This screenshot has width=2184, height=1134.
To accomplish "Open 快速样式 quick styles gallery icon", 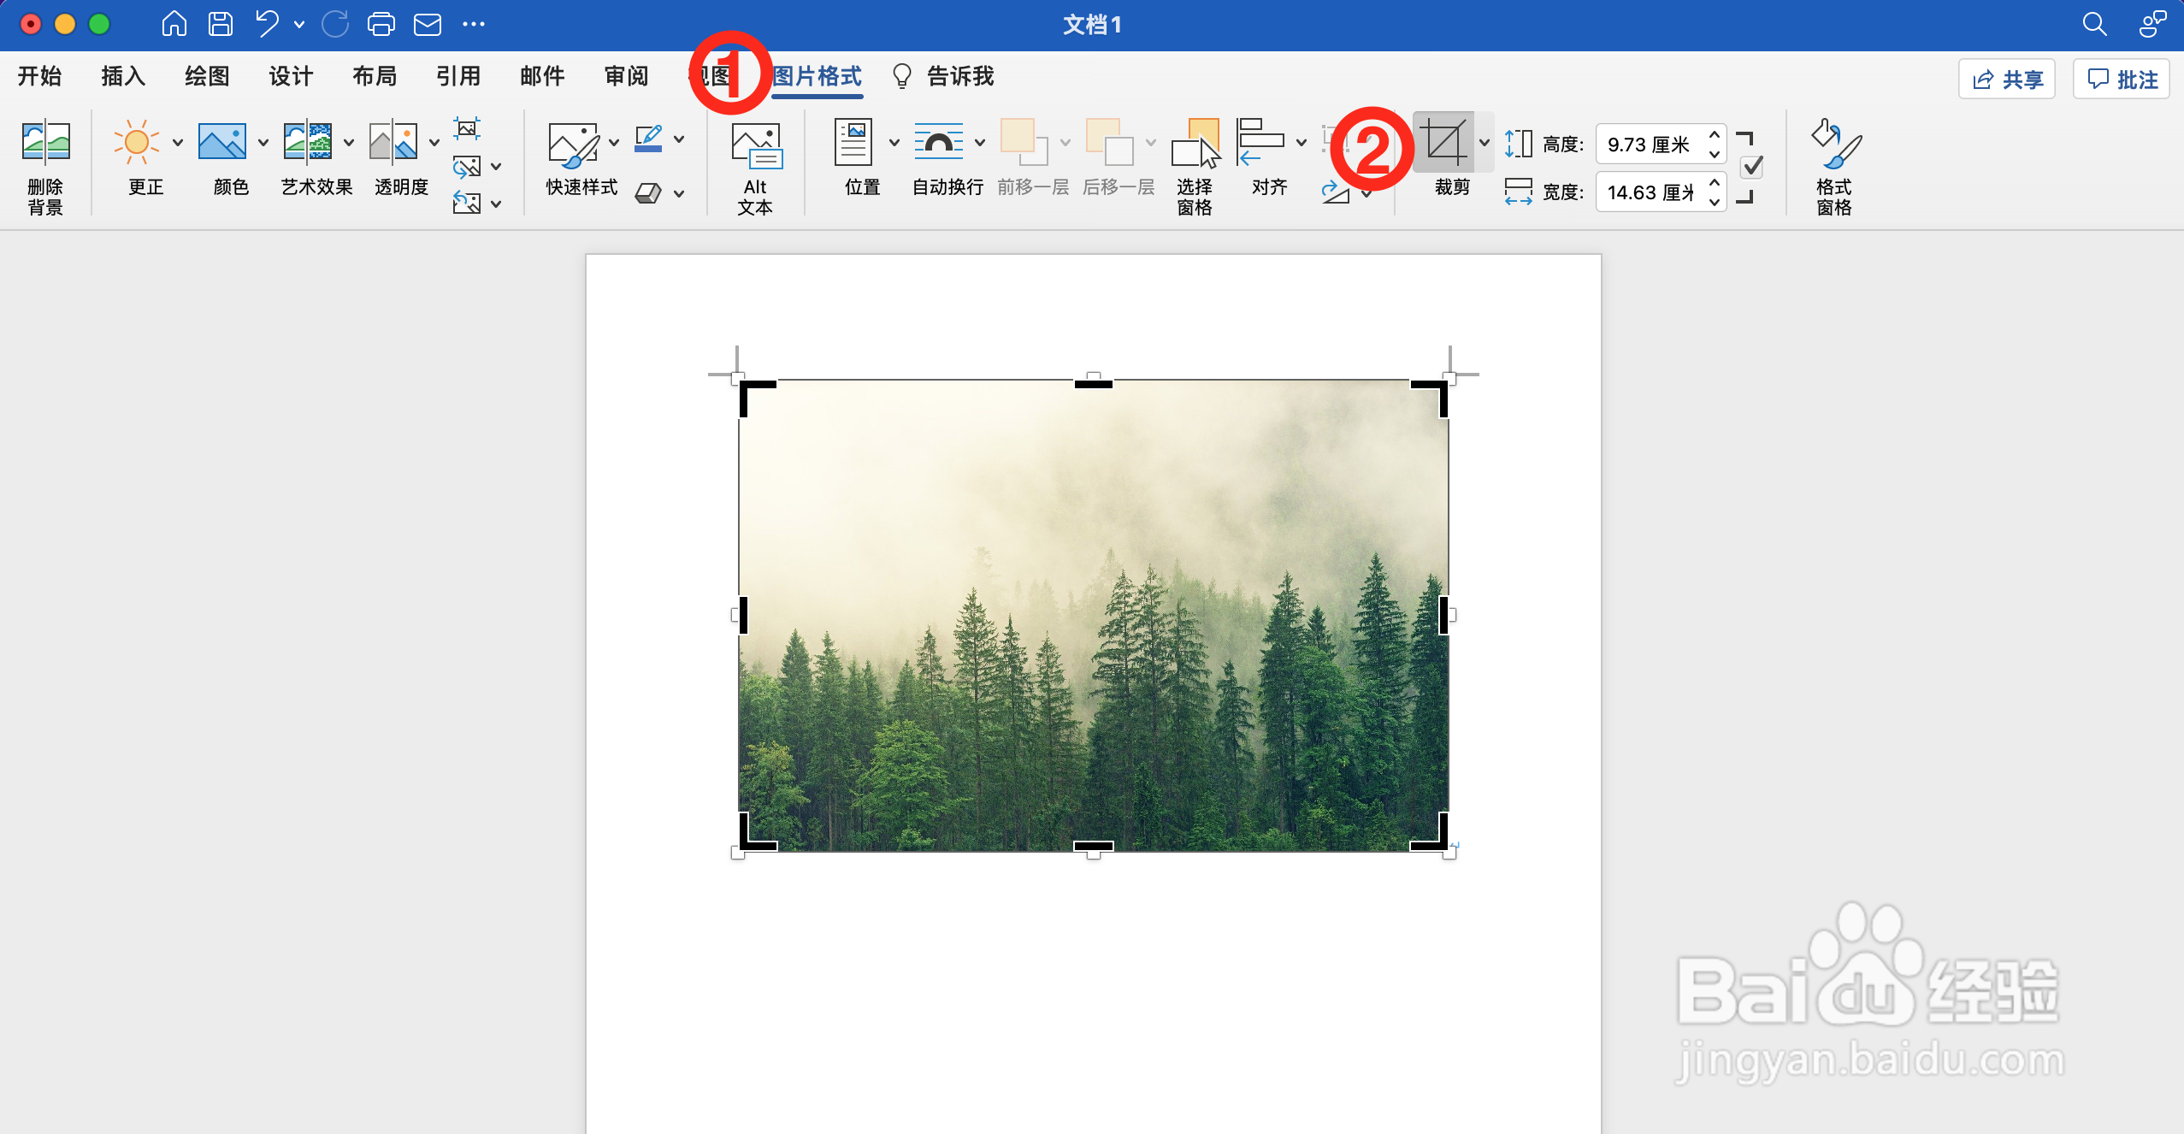I will pyautogui.click(x=573, y=144).
